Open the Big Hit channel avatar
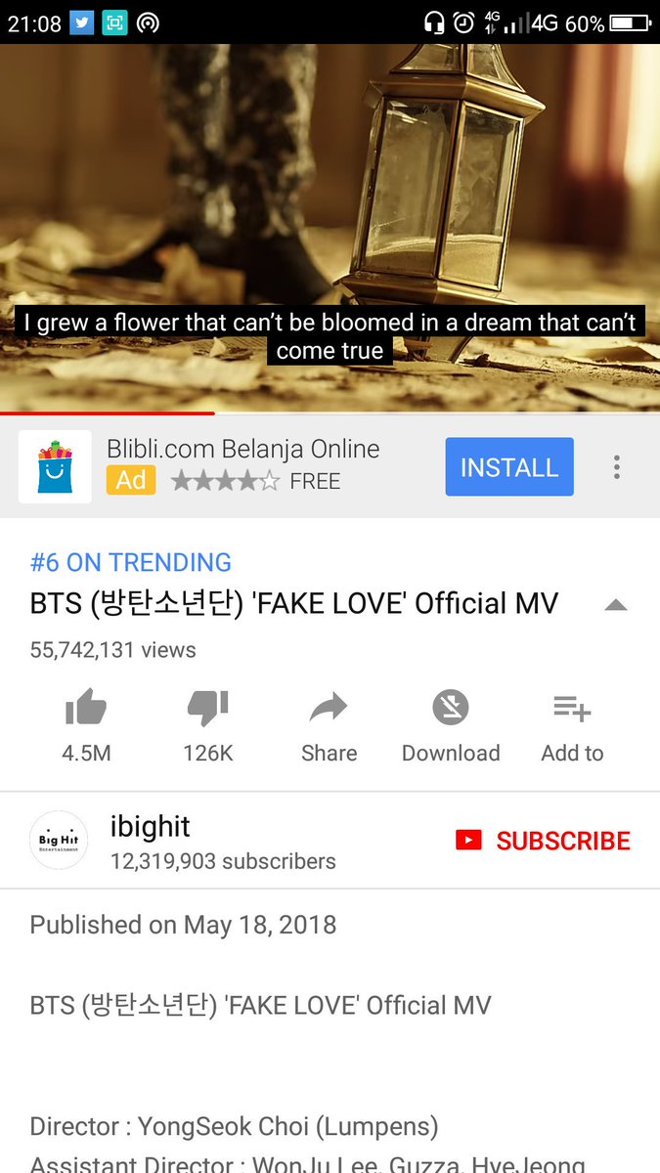This screenshot has width=660, height=1173. coord(59,841)
